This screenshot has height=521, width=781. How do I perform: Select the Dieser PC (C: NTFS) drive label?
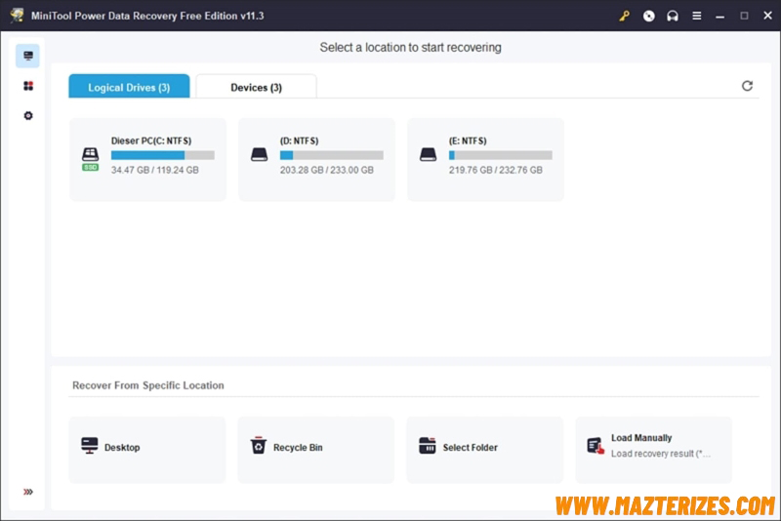pyautogui.click(x=151, y=140)
